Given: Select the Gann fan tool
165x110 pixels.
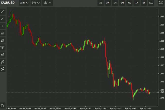Looking at the screenshot, I should (x=3, y=40).
